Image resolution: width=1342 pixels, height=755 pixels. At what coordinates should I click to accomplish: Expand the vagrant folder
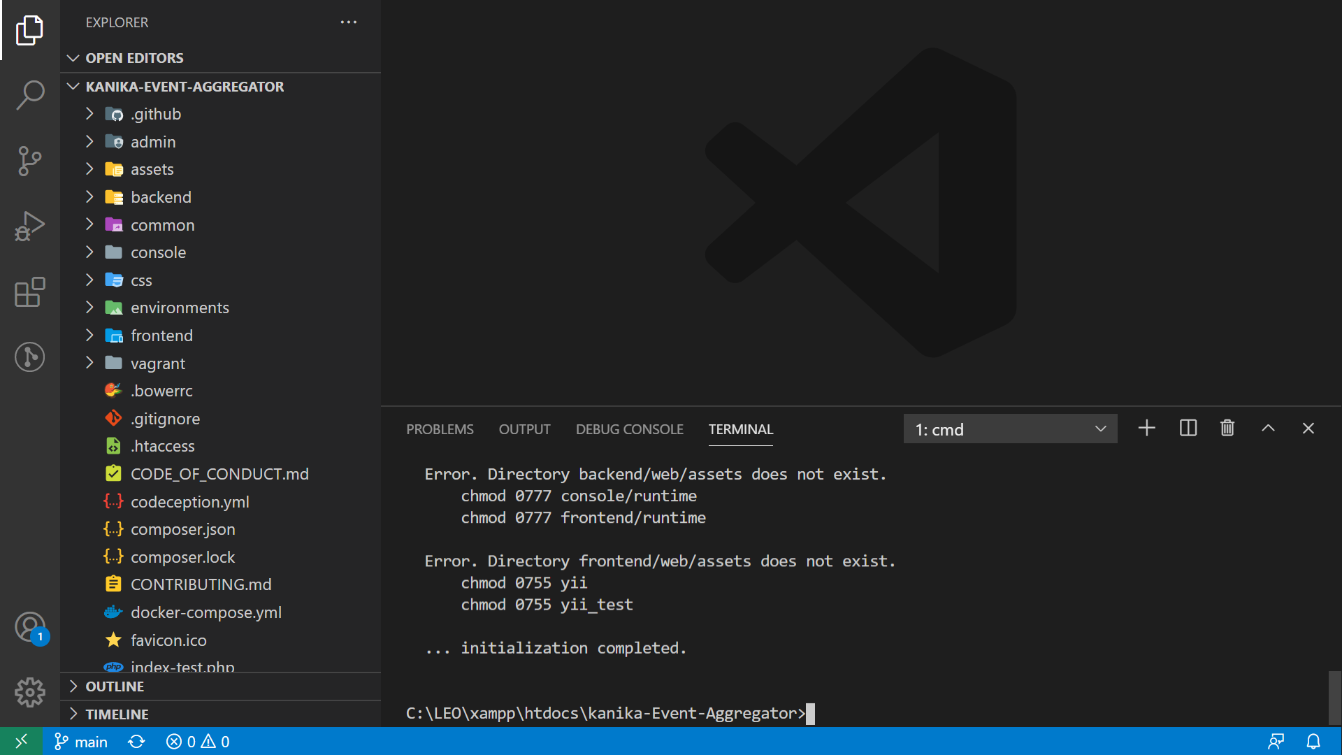pos(220,364)
